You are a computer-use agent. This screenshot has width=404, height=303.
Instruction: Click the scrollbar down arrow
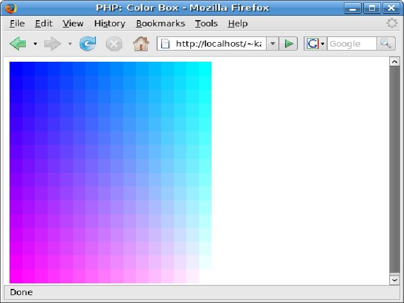(394, 280)
